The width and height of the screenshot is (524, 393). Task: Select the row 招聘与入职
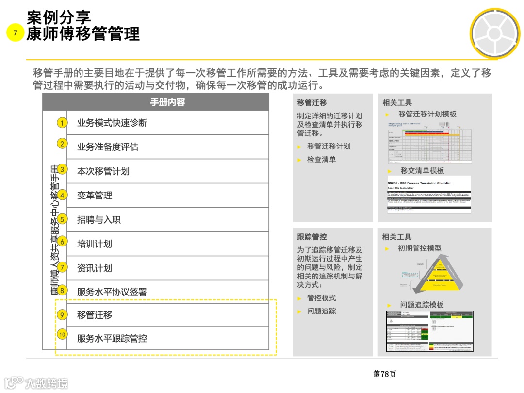click(168, 220)
